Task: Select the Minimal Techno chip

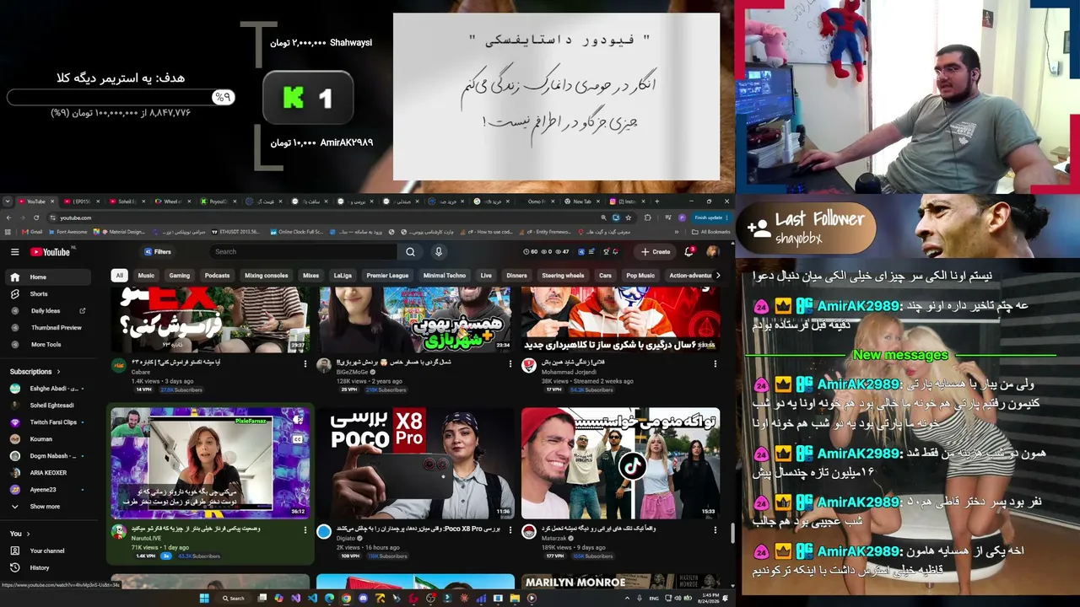Action: 445,276
